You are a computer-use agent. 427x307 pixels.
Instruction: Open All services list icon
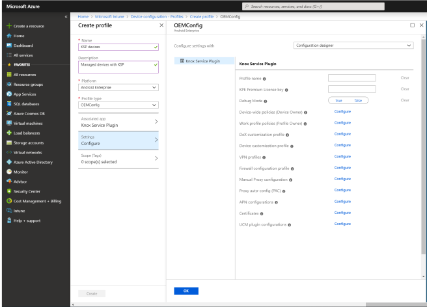(x=9, y=55)
